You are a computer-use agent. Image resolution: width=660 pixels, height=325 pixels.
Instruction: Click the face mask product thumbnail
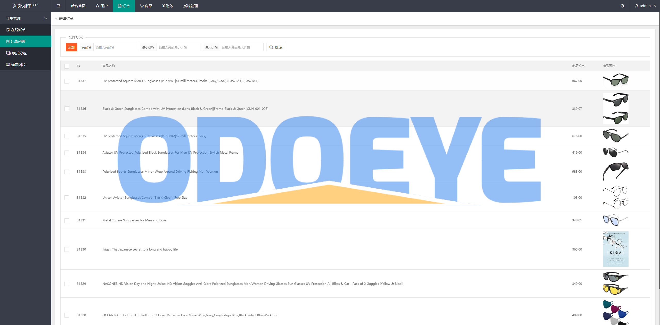(615, 312)
